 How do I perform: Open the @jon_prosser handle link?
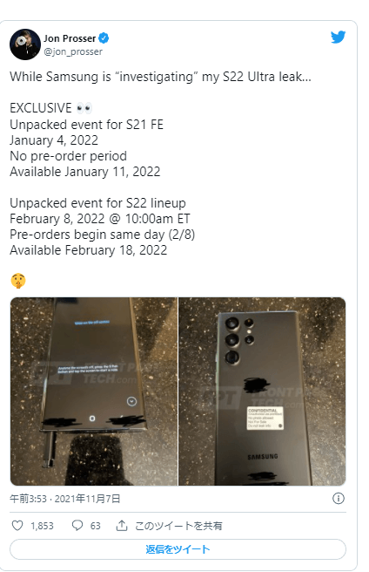pos(73,51)
